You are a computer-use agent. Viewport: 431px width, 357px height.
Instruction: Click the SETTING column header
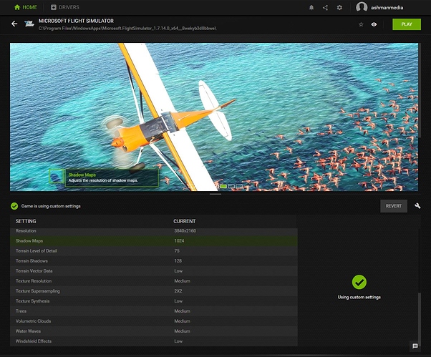pyautogui.click(x=26, y=221)
